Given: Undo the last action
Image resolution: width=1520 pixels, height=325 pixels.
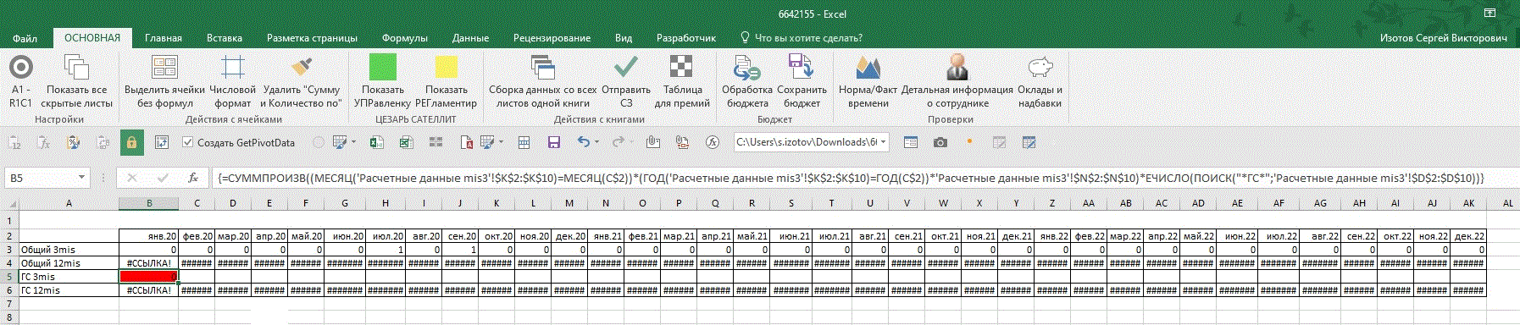Looking at the screenshot, I should [x=584, y=142].
